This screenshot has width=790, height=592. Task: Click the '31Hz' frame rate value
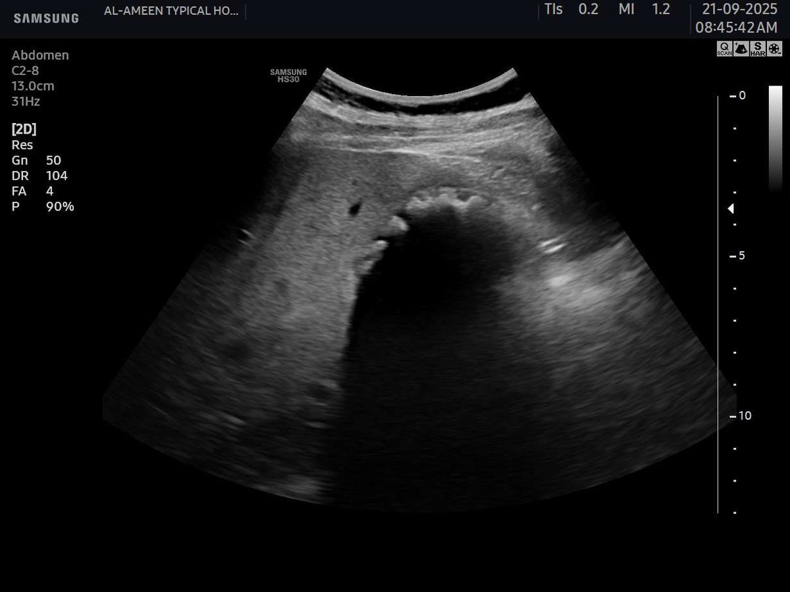[26, 101]
